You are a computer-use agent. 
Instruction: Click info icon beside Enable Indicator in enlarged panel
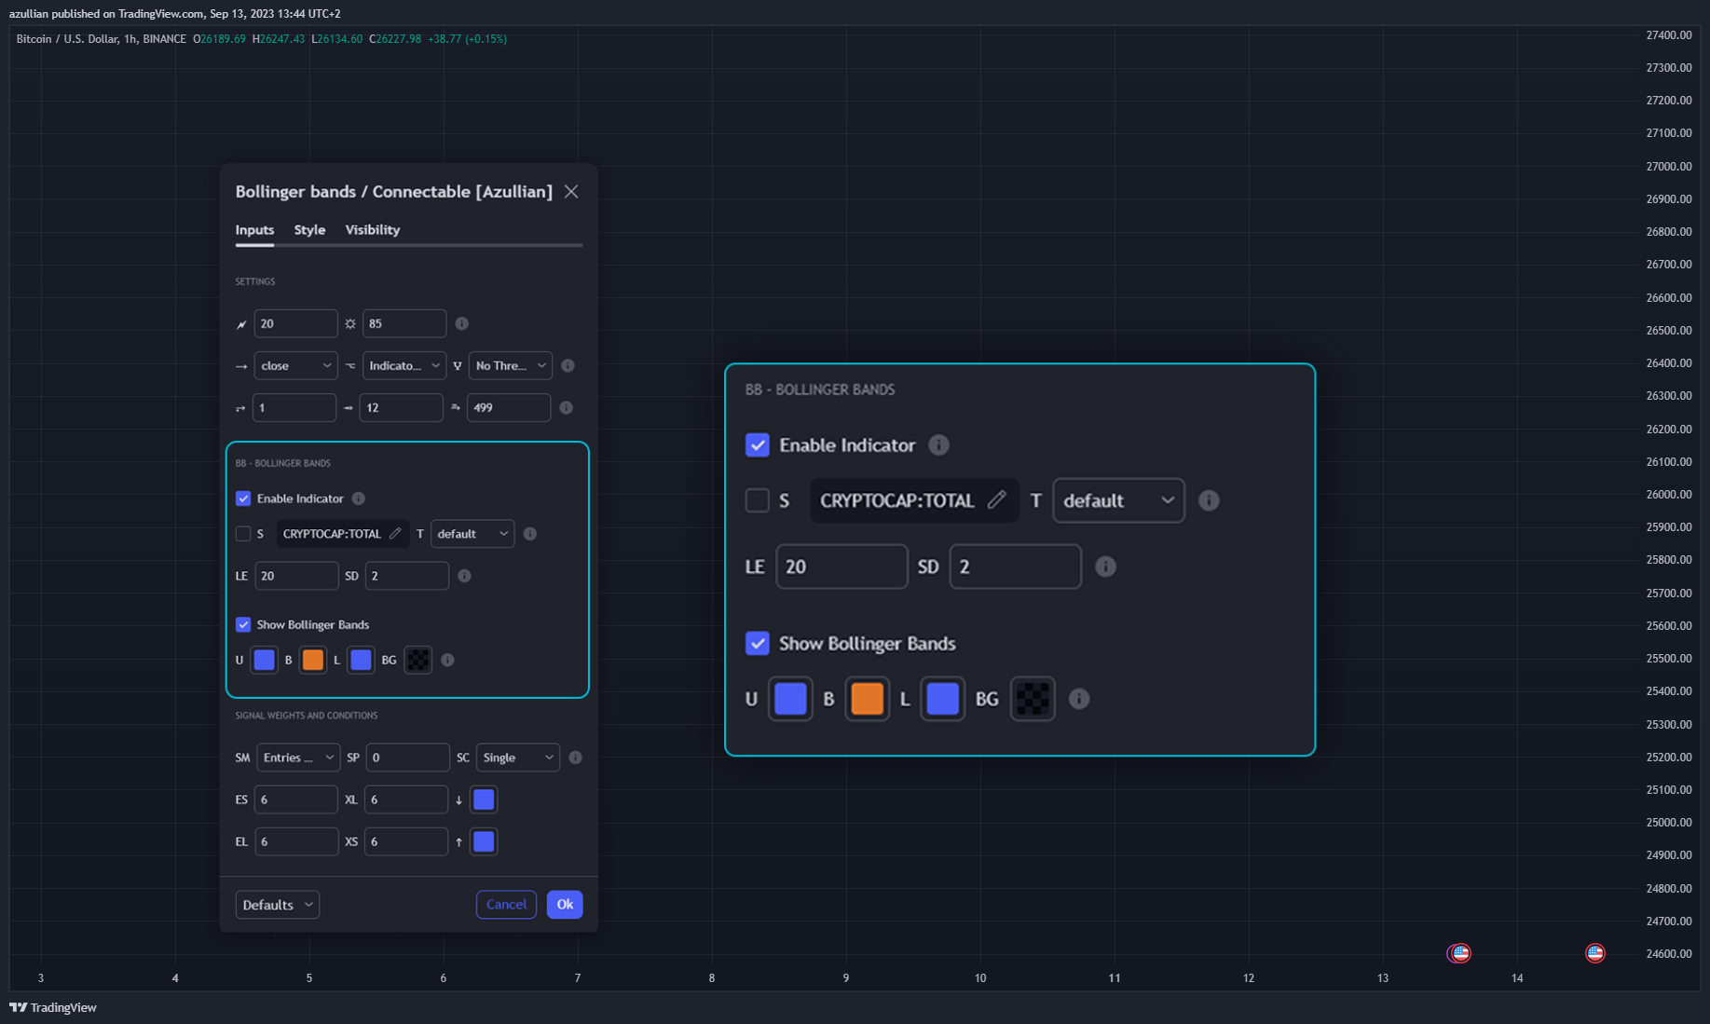pyautogui.click(x=938, y=444)
